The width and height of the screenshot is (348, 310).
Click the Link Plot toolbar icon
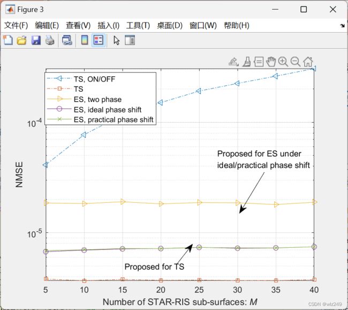pos(67,40)
